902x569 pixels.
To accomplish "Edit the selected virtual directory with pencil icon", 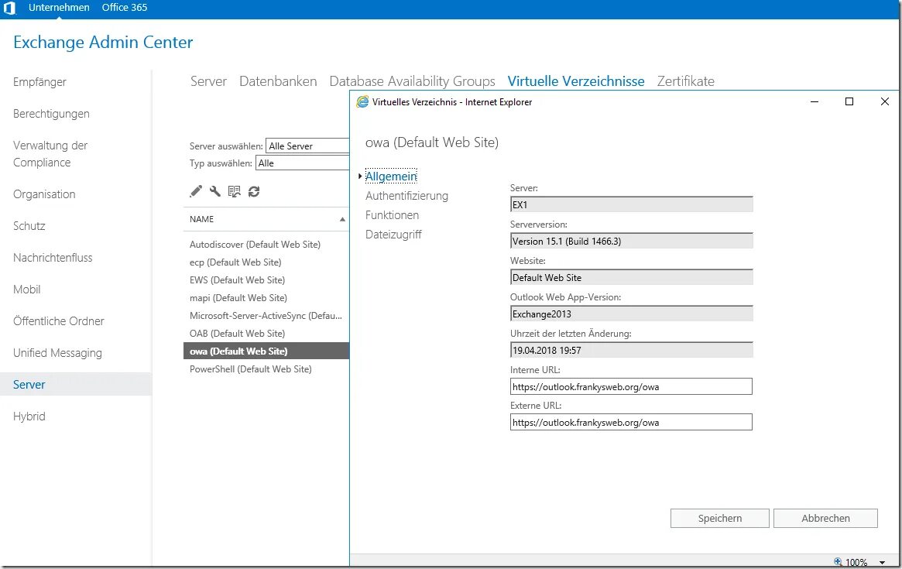I will coord(196,191).
